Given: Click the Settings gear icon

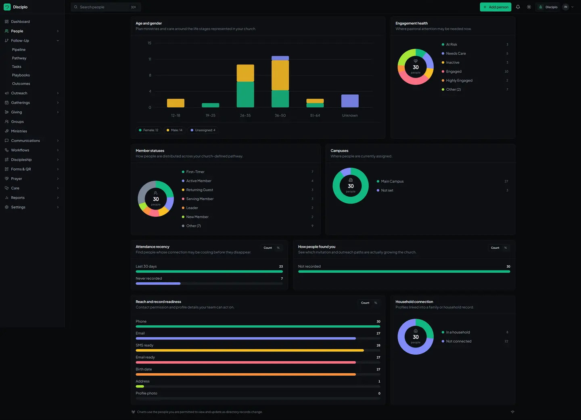Looking at the screenshot, I should click(x=6, y=207).
